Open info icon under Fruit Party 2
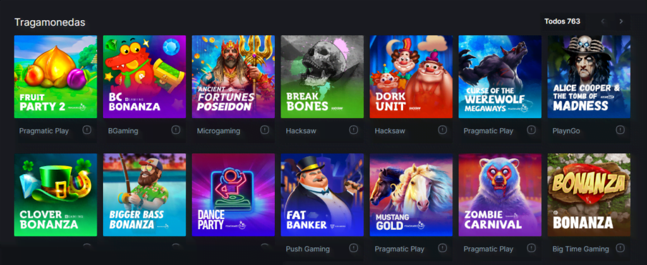 (x=87, y=130)
